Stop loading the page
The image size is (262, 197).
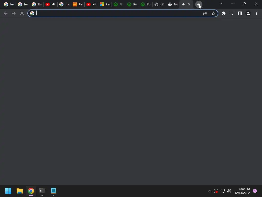pyautogui.click(x=22, y=13)
